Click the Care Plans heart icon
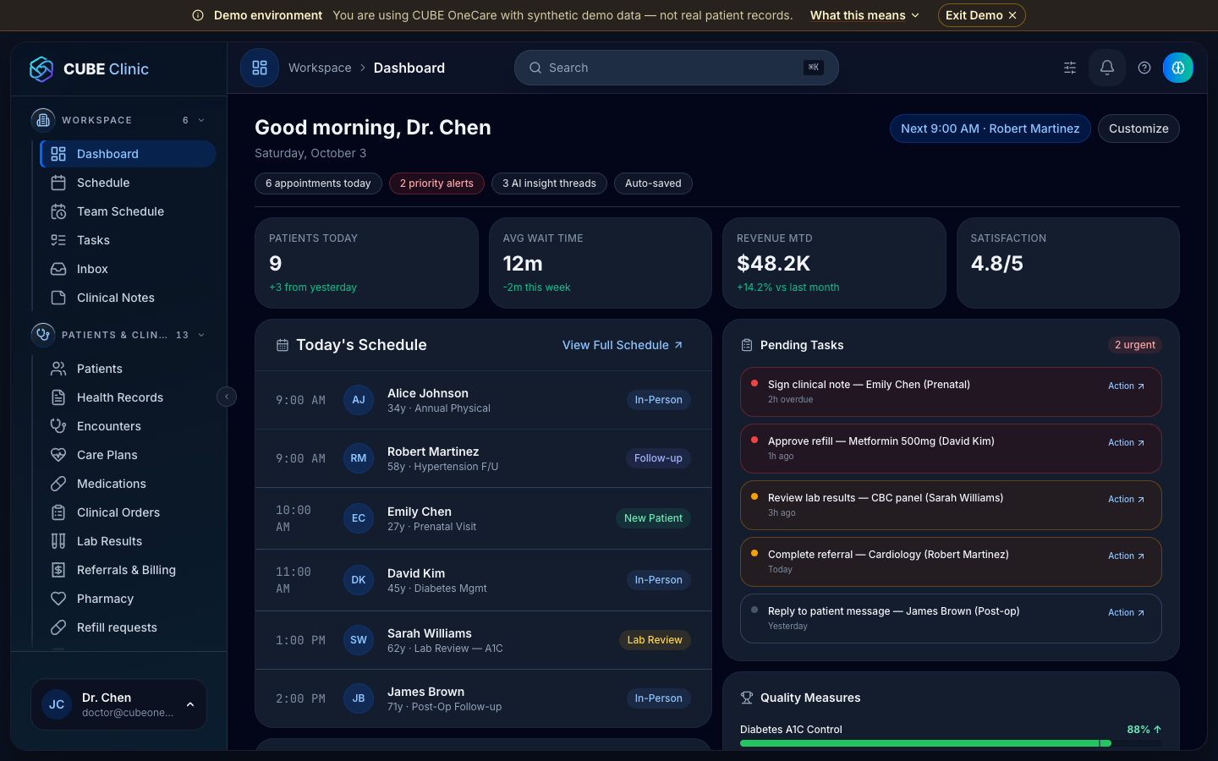The width and height of the screenshot is (1218, 761). click(x=58, y=455)
